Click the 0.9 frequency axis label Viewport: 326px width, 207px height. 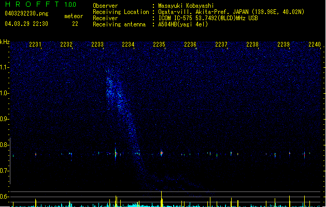coord(4,119)
